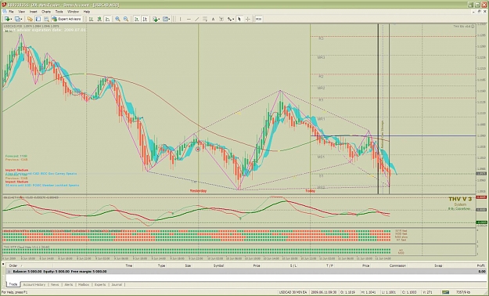Viewport: 489px width, 296px height.
Task: Open the Window menu
Action: point(74,12)
